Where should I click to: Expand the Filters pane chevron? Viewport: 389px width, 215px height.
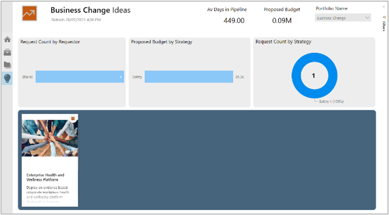tap(383, 7)
